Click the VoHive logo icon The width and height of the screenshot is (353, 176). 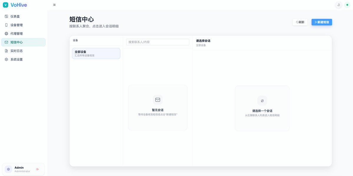pos(5,5)
